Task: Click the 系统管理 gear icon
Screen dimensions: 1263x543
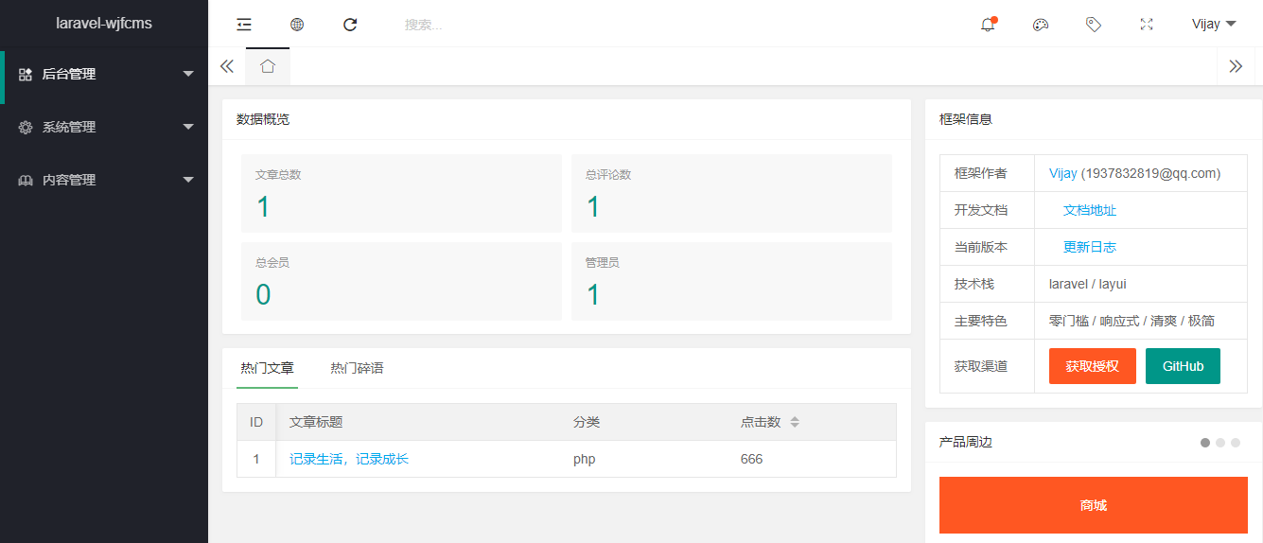Action: tap(26, 127)
